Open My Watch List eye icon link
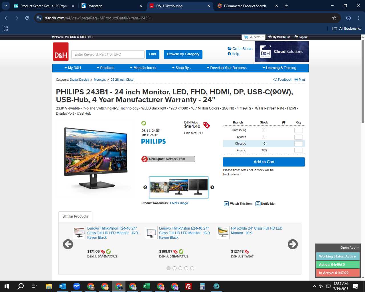The image size is (365, 292). click(x=279, y=37)
